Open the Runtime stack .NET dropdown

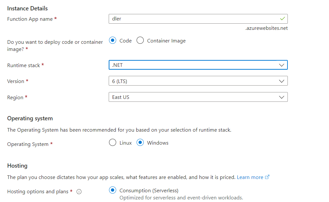pyautogui.click(x=198, y=65)
